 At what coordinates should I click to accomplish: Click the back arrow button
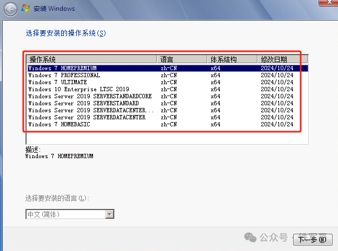[x=10, y=9]
